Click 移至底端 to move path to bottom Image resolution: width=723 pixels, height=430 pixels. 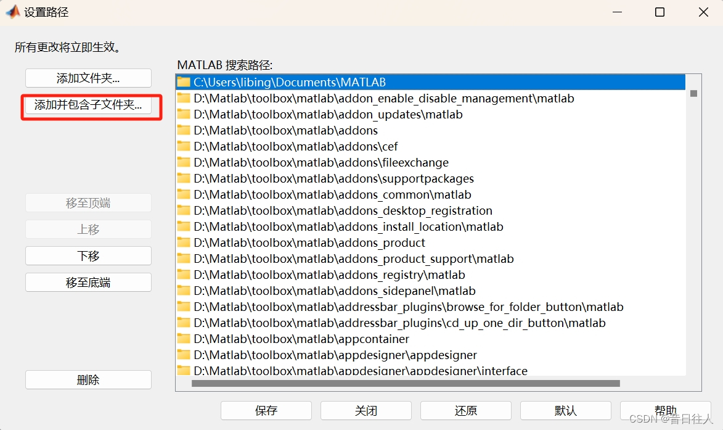(x=88, y=283)
